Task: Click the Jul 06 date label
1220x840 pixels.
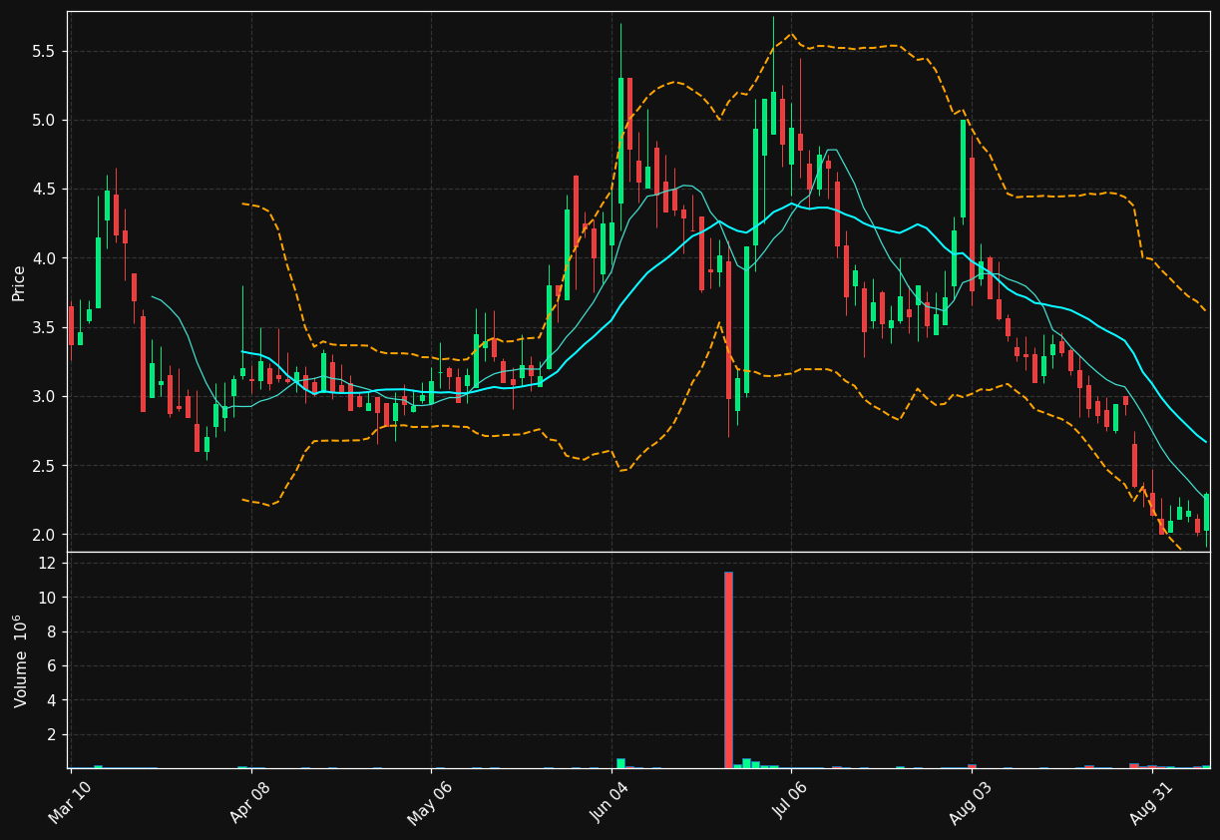Action: click(x=791, y=801)
